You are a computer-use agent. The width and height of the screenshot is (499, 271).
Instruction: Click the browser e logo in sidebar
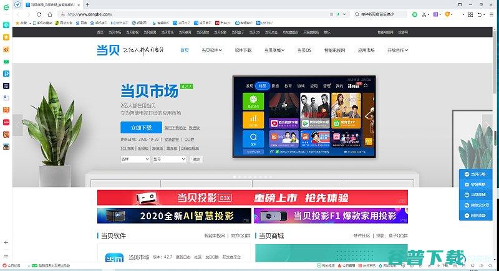(x=6, y=7)
